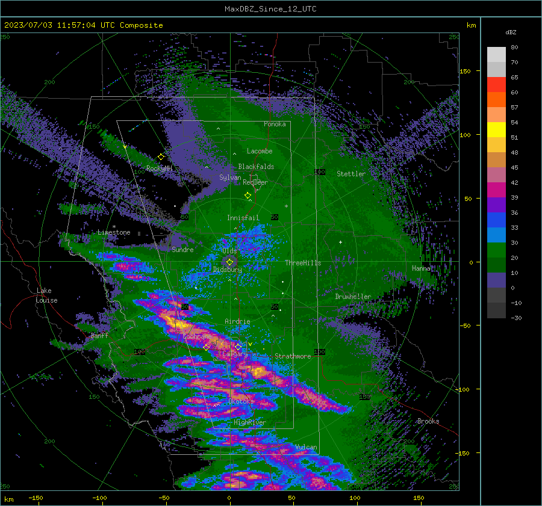Click the RockyMH map label
Image resolution: width=542 pixels, height=506 pixels.
159,168
